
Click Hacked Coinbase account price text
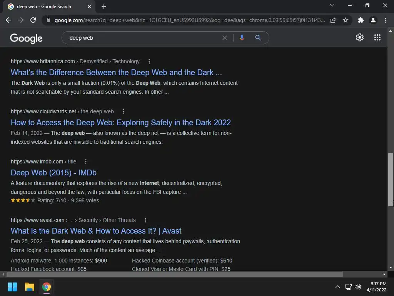[182, 261]
